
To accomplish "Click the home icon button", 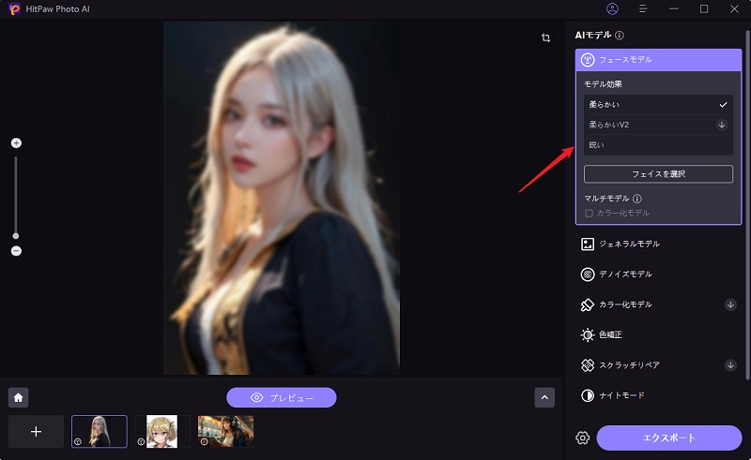I will 18,397.
